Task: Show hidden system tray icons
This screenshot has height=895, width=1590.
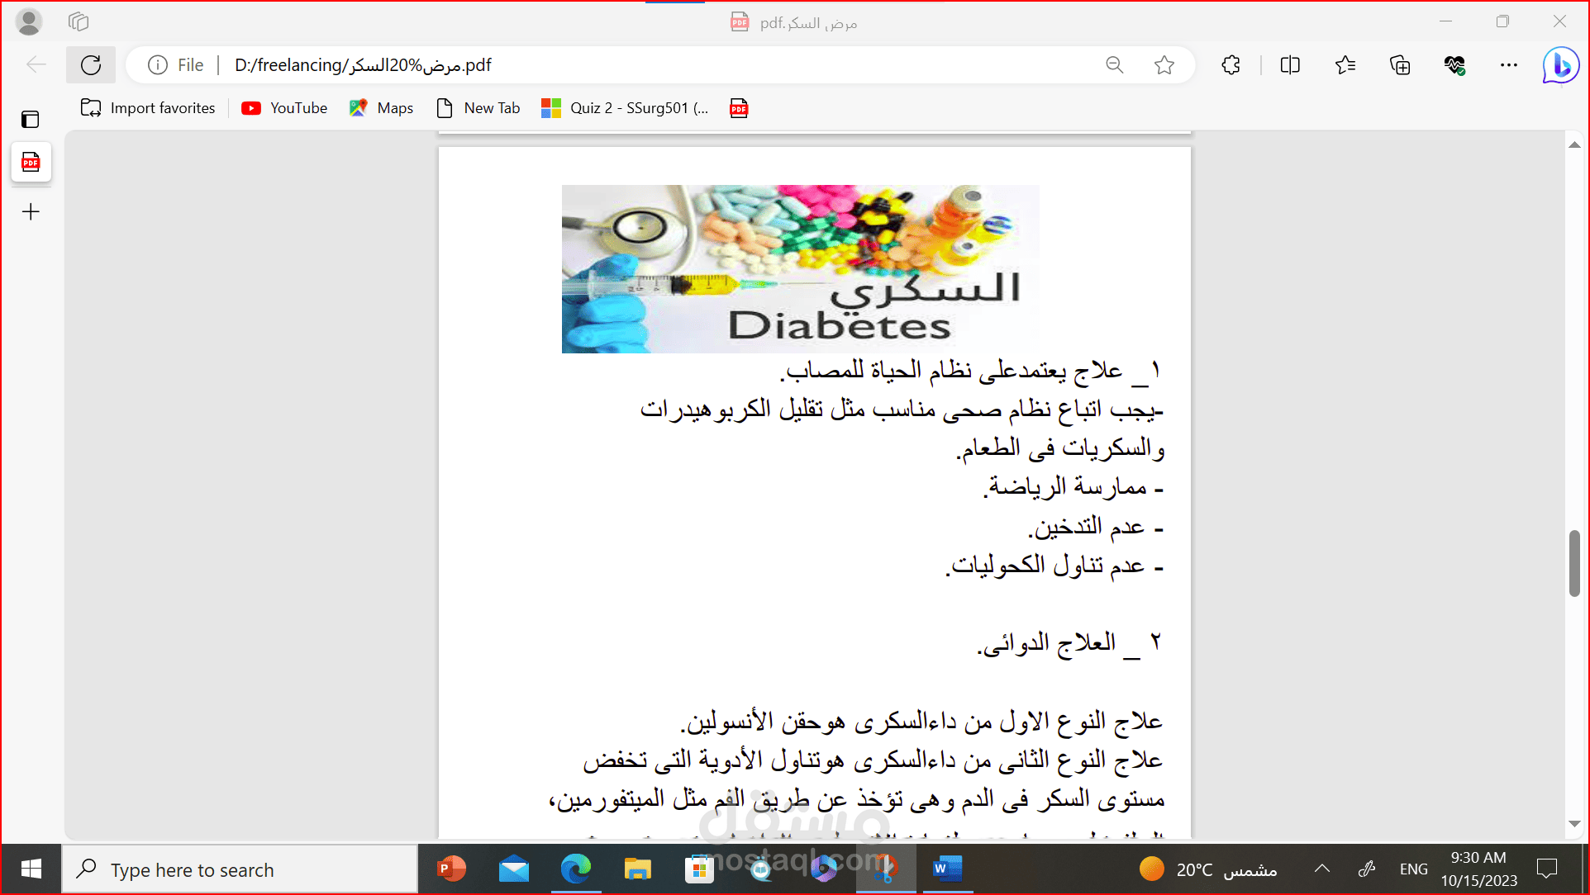Action: (x=1322, y=869)
